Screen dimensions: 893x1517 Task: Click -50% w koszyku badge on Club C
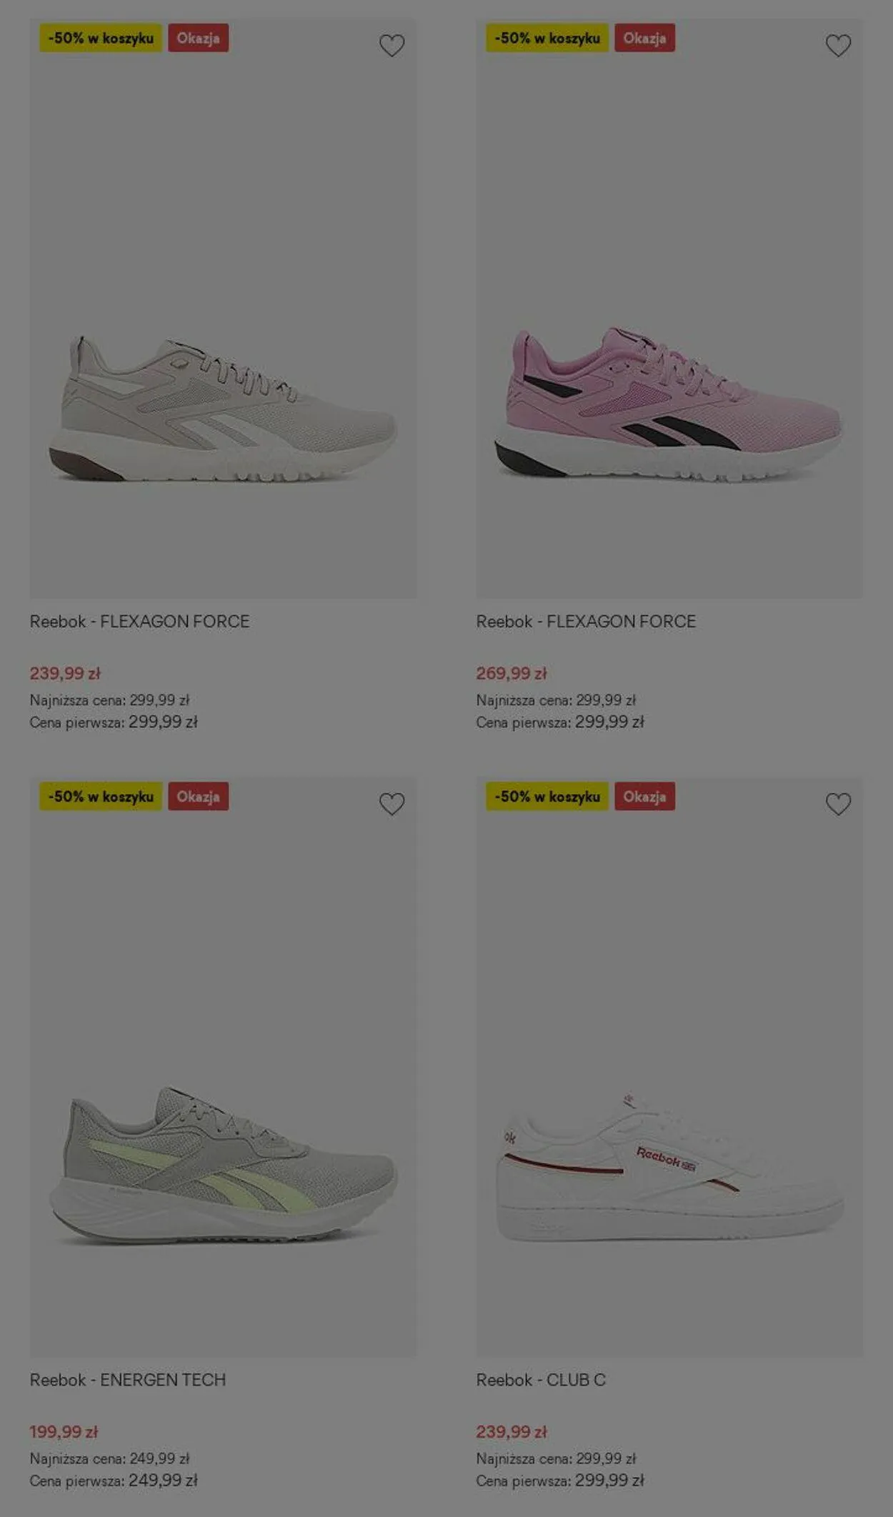point(547,796)
